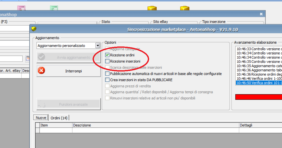
Task: Toggle Aggiorna quantita' / Relist disponibili checkbox
Action: tap(107, 92)
